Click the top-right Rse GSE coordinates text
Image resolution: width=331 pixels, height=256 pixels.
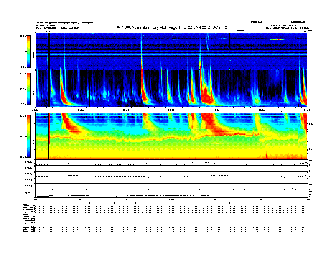tap(288, 28)
